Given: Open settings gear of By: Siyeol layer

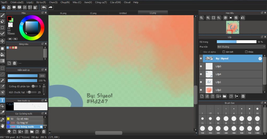Looking at the screenshot, I should point(260,59).
